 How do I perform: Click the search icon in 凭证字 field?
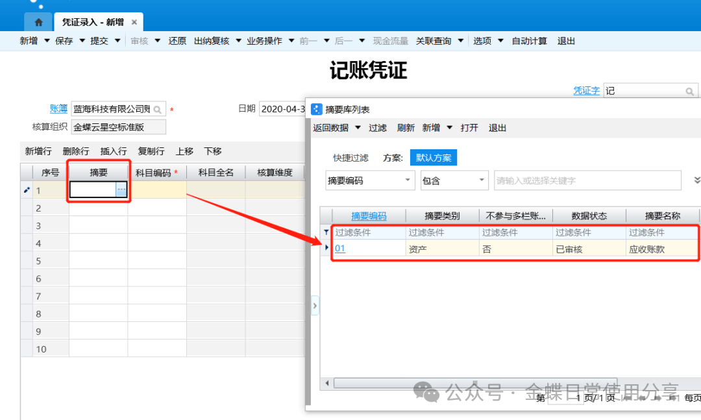690,92
